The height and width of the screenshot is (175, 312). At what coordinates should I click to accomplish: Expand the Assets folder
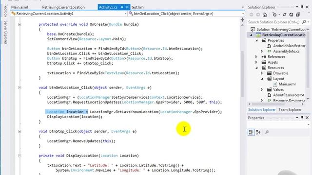click(x=256, y=62)
